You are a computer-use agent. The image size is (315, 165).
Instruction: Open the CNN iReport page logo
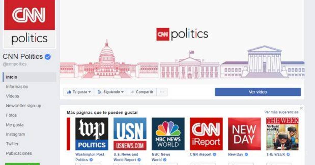206,134
